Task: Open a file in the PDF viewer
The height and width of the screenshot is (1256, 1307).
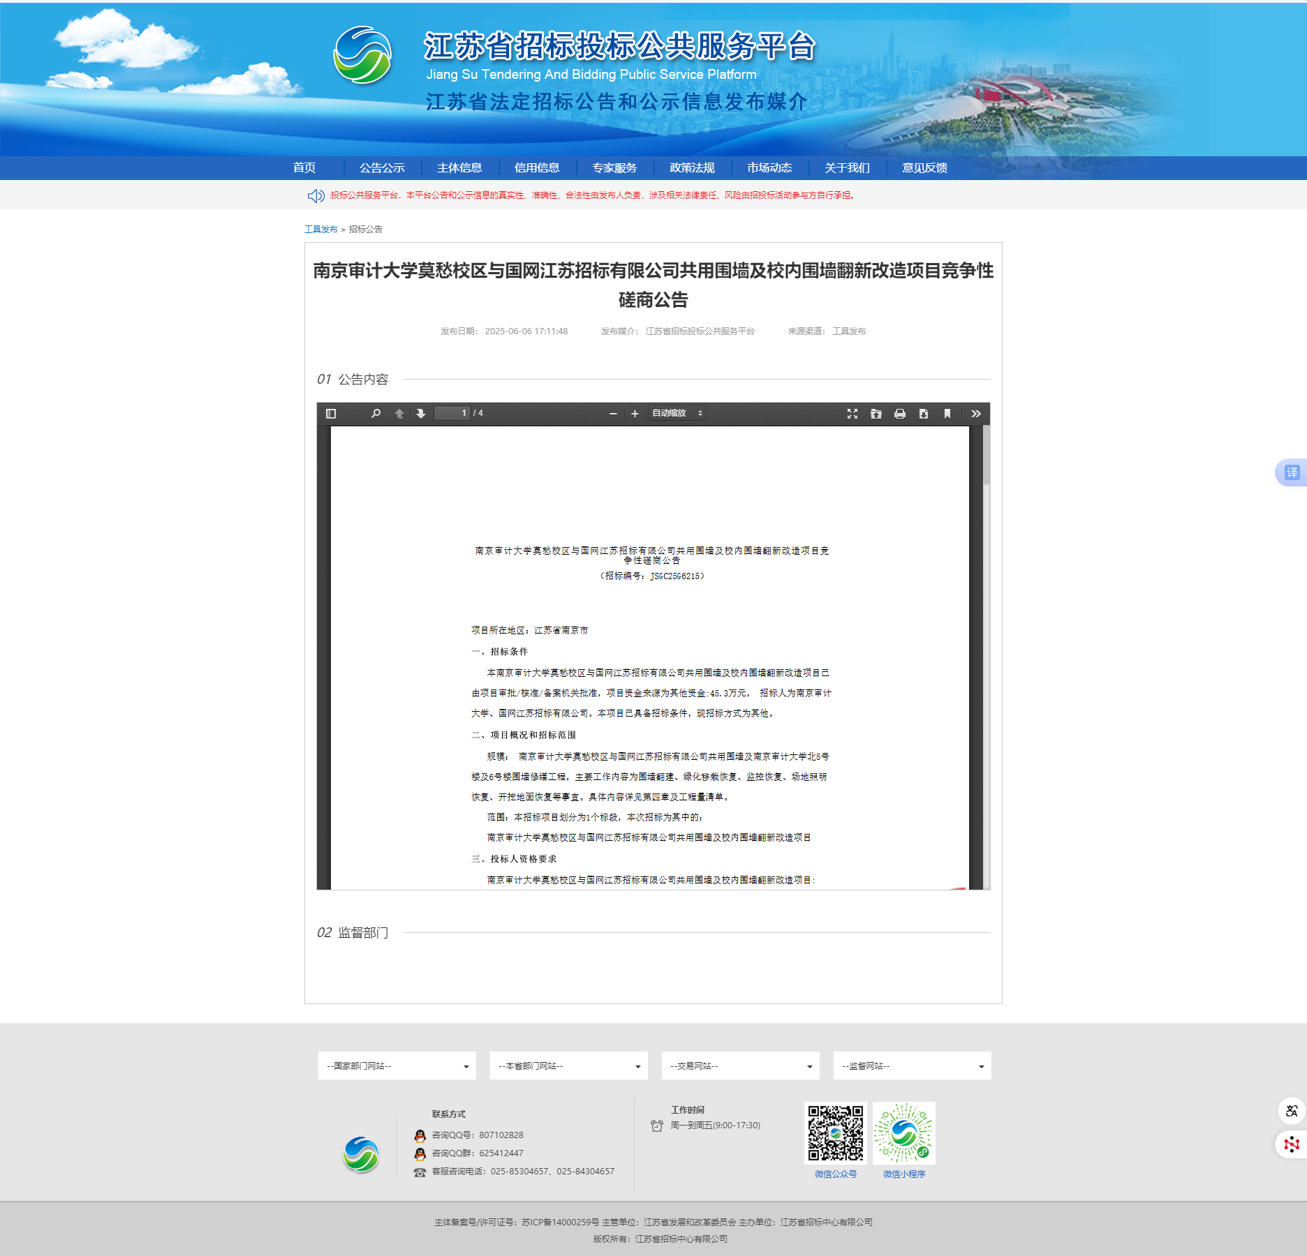Action: [876, 414]
